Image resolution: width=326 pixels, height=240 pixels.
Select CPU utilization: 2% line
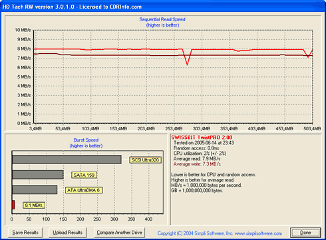200,154
